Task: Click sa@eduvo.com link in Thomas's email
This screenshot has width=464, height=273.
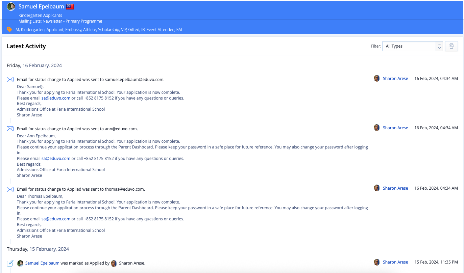Action: (x=56, y=219)
